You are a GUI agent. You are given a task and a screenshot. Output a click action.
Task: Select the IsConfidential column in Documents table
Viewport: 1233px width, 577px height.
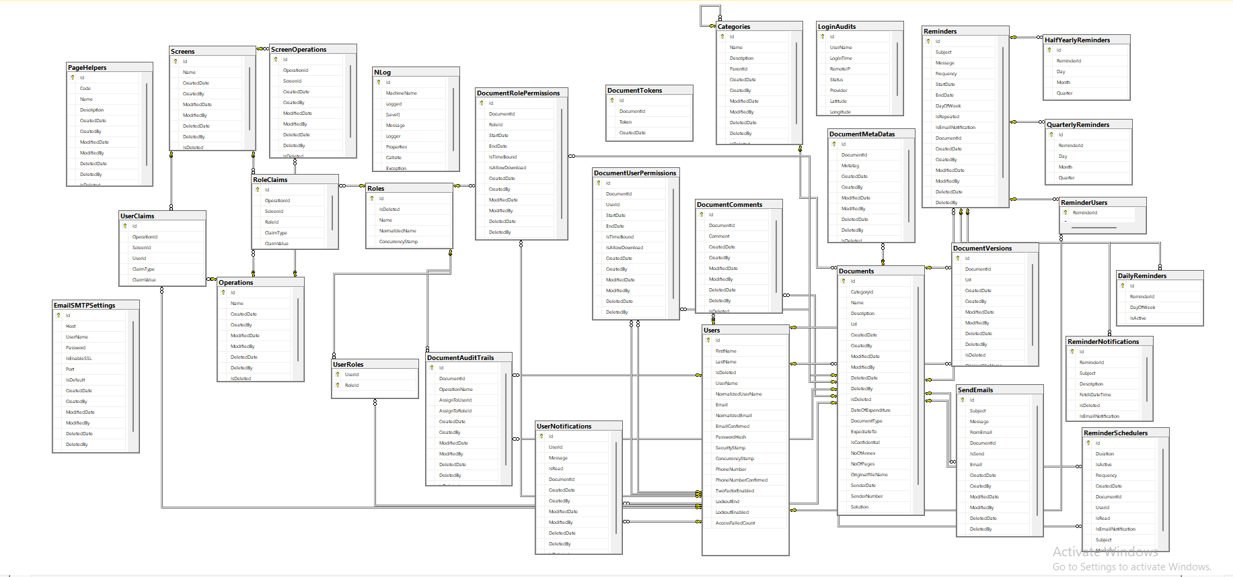[865, 443]
